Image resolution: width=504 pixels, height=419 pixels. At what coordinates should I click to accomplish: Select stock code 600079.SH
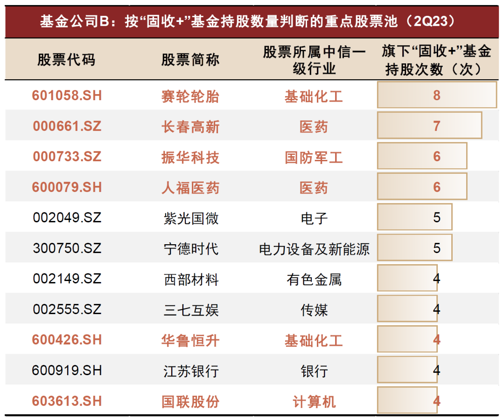(67, 187)
